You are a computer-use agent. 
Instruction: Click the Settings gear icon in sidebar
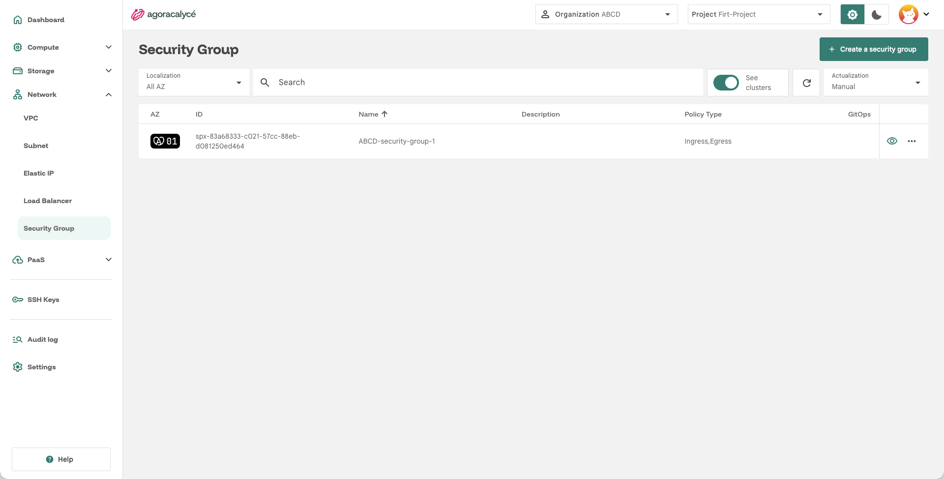[x=18, y=367]
